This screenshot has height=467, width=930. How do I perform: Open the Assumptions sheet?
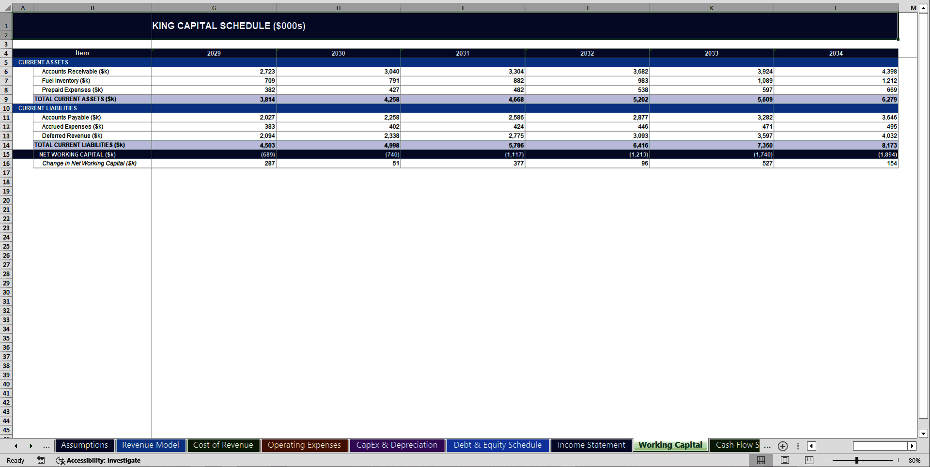(85, 445)
